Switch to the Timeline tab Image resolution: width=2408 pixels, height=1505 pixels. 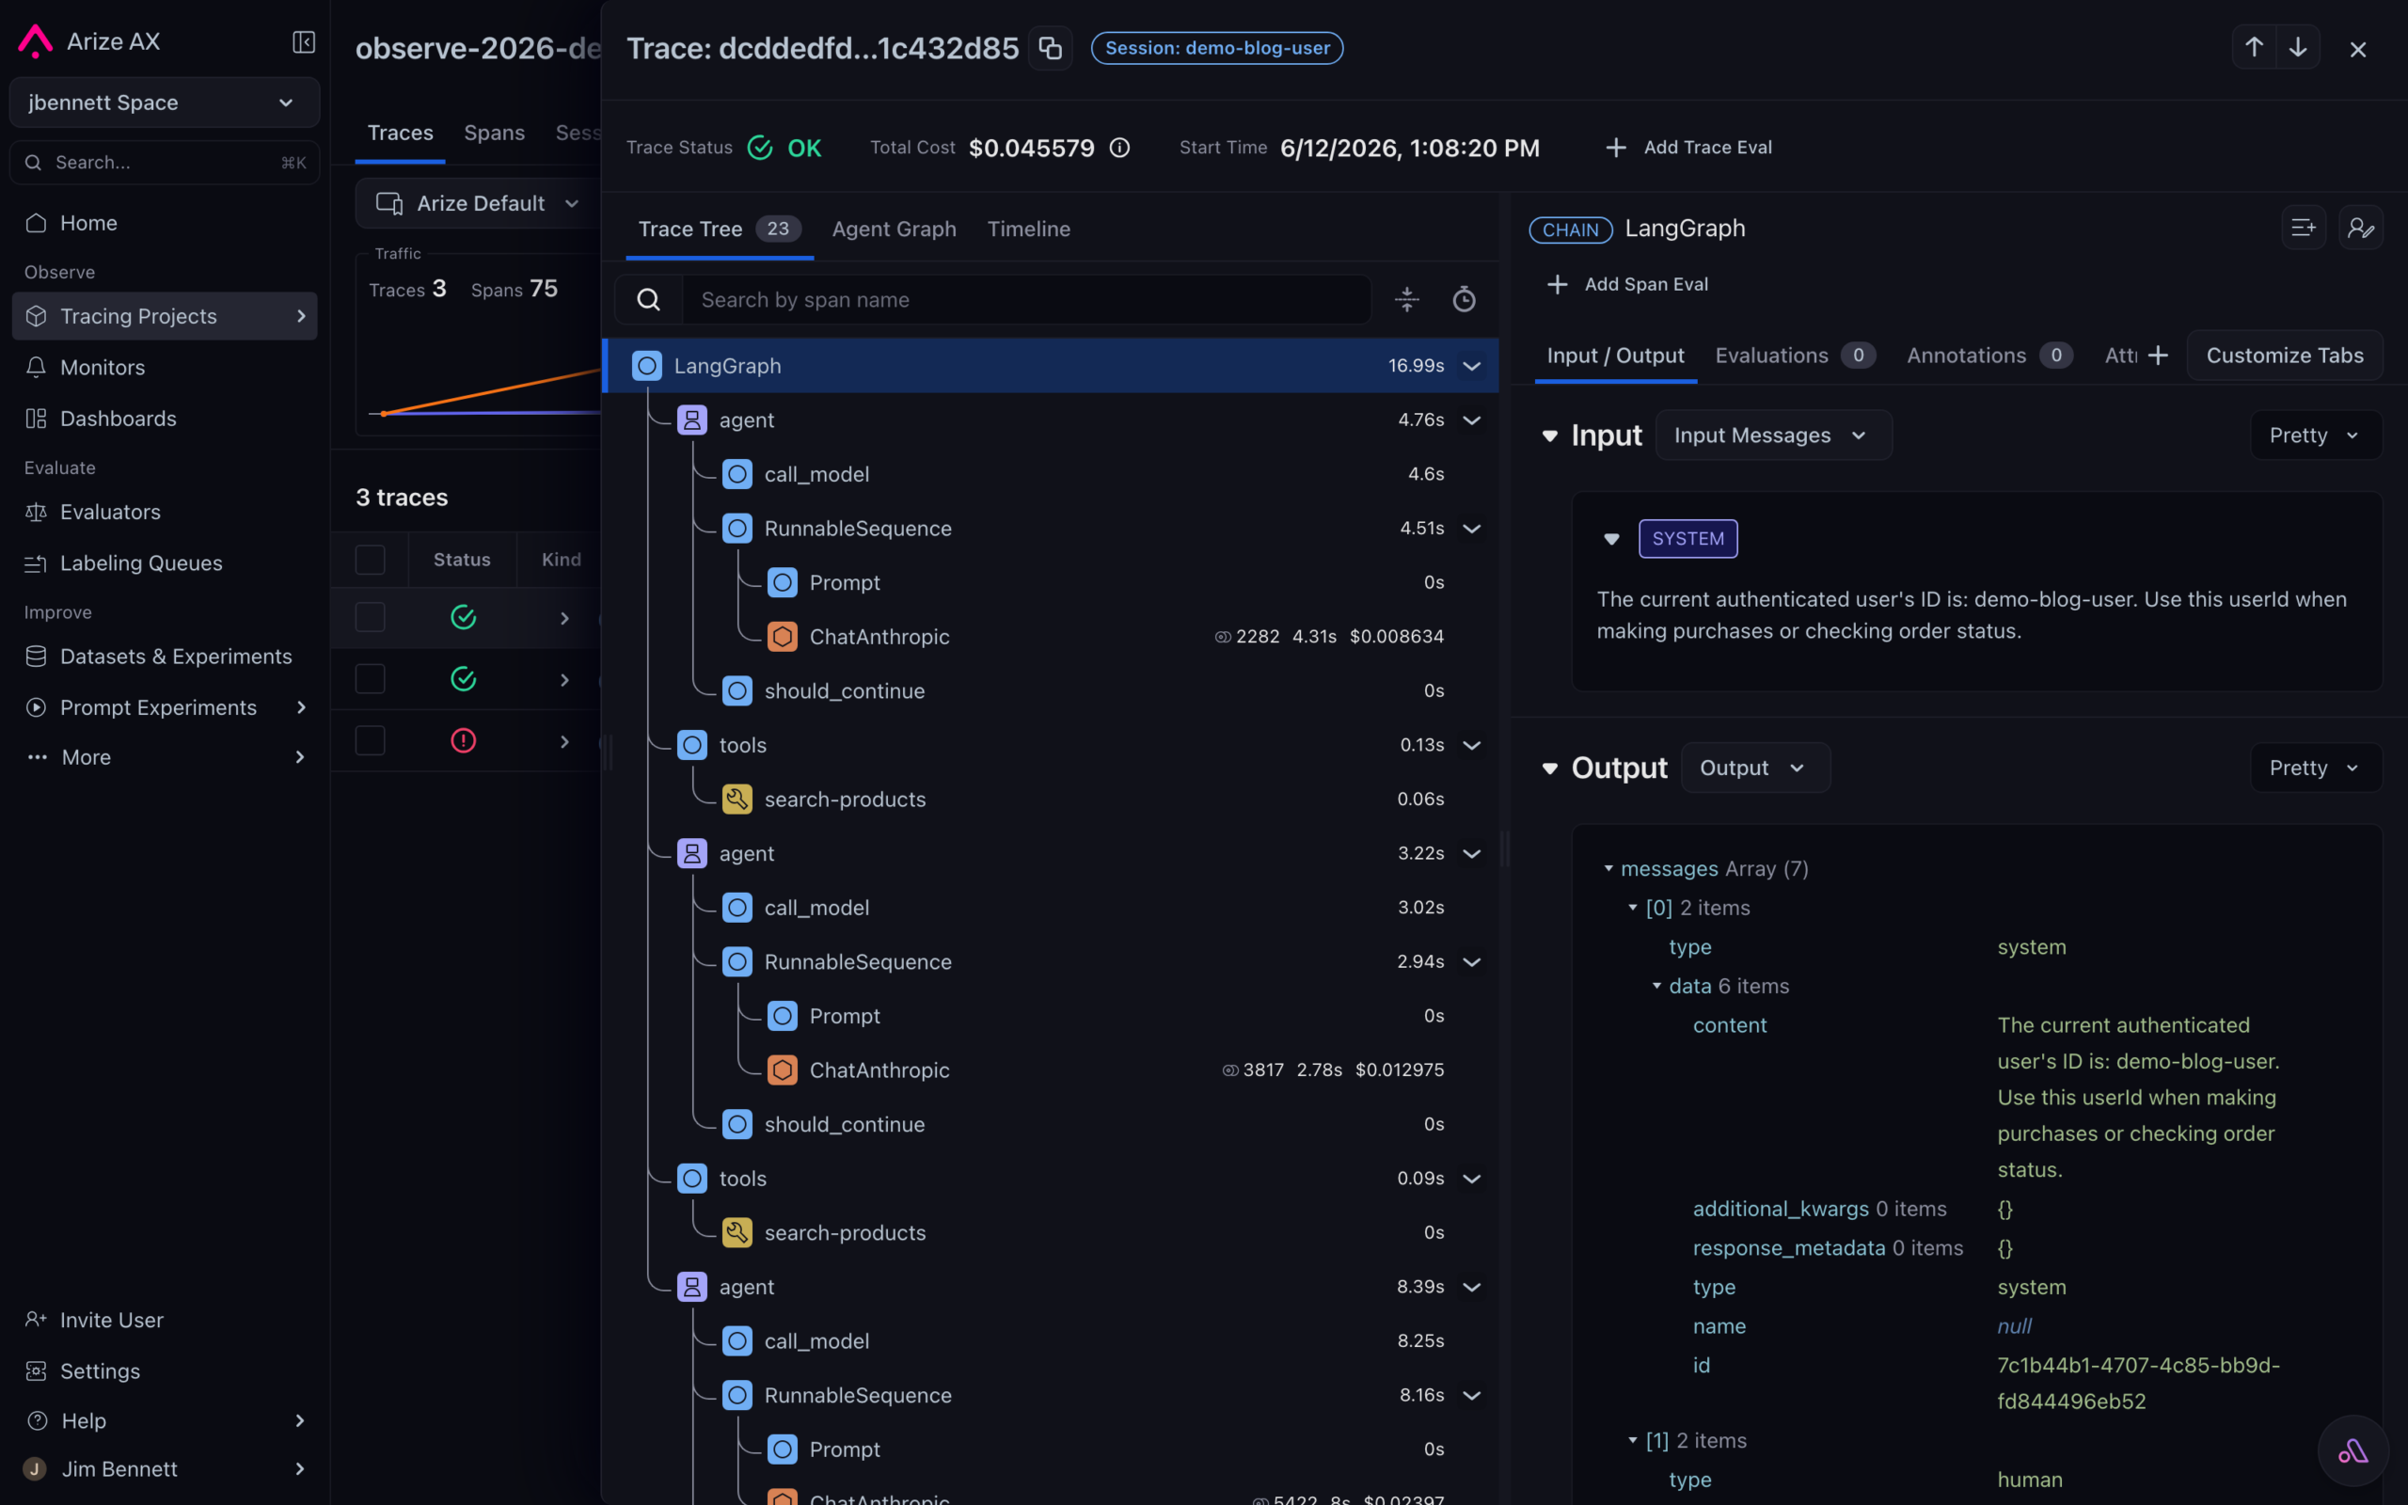1028,229
